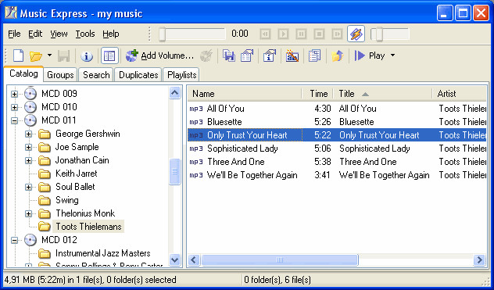Open the dropdown arrow beside Open folder
The image size is (494, 290).
(x=49, y=55)
